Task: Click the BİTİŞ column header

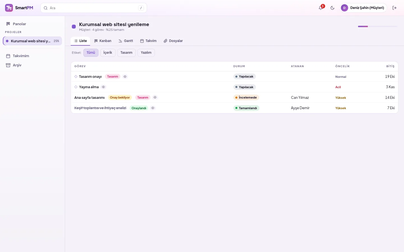Action: coord(390,66)
